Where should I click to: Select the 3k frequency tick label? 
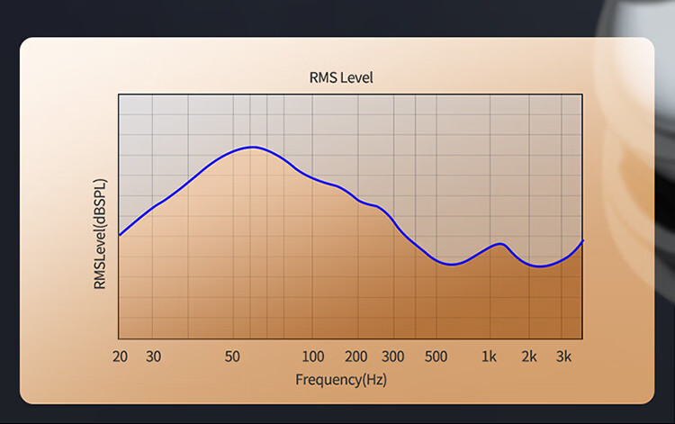[563, 356]
